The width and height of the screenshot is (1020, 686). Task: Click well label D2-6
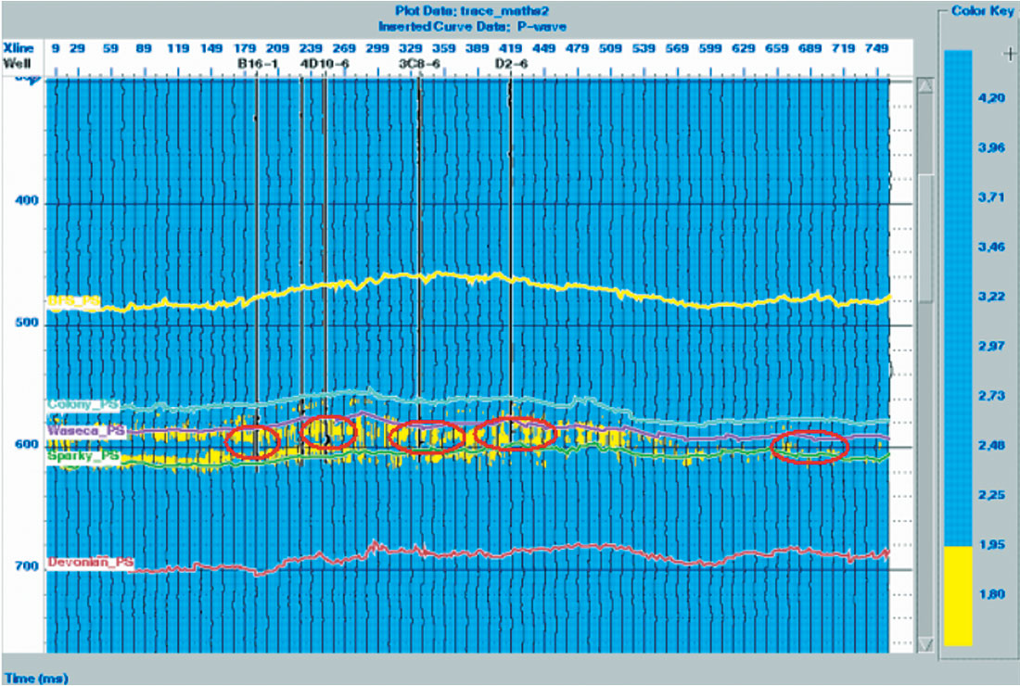(x=511, y=64)
